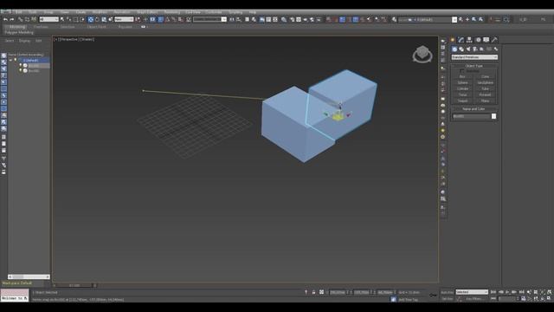Open the View reference coordinate dropdown

coord(124,19)
